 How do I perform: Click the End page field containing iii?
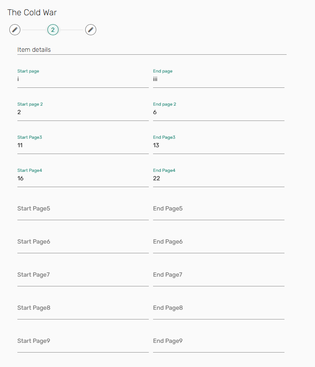pos(218,79)
